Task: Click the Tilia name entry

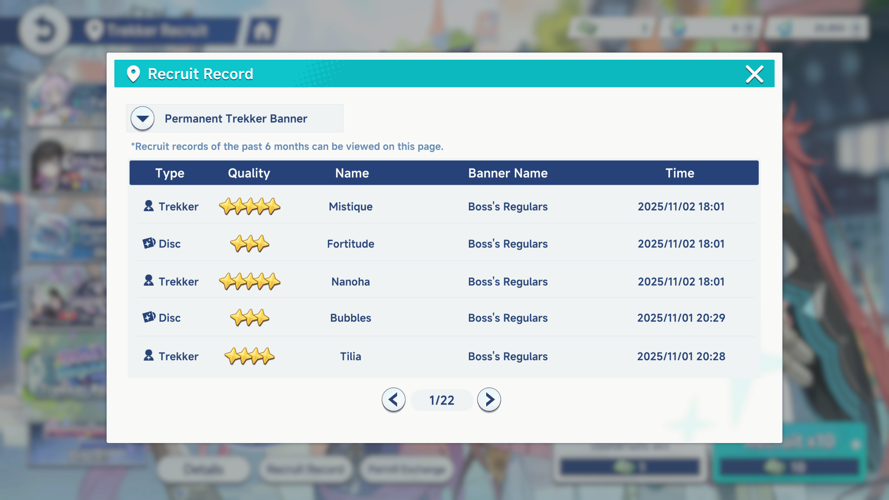Action: coord(351,356)
